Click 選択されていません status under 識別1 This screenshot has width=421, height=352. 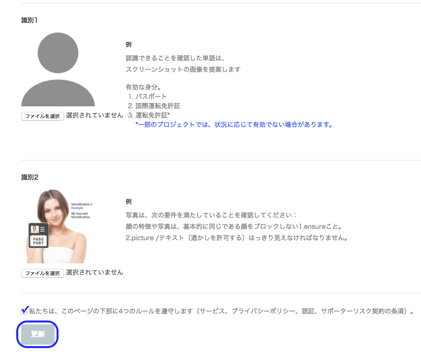click(x=94, y=115)
